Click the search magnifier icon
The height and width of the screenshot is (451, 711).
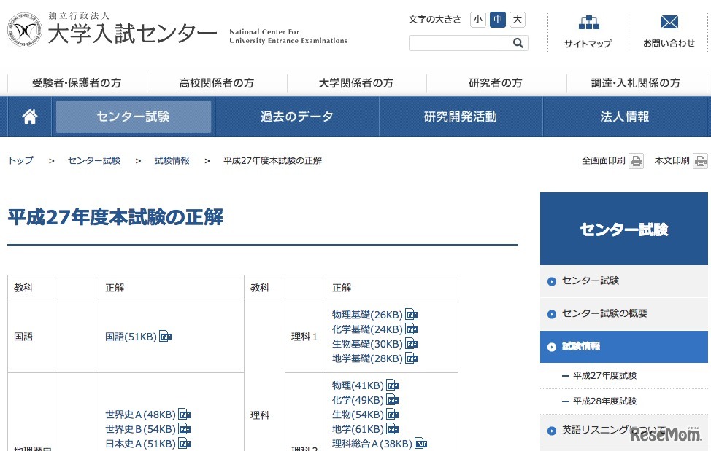point(518,44)
